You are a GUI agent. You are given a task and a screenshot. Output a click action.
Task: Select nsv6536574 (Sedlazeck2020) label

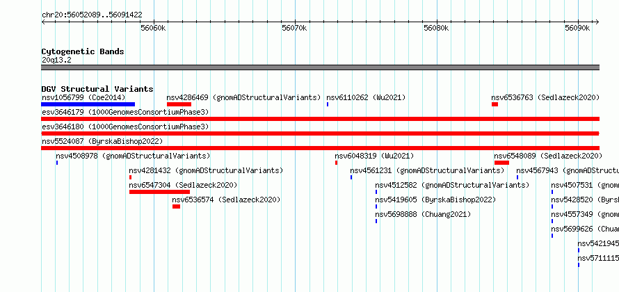pyautogui.click(x=226, y=200)
